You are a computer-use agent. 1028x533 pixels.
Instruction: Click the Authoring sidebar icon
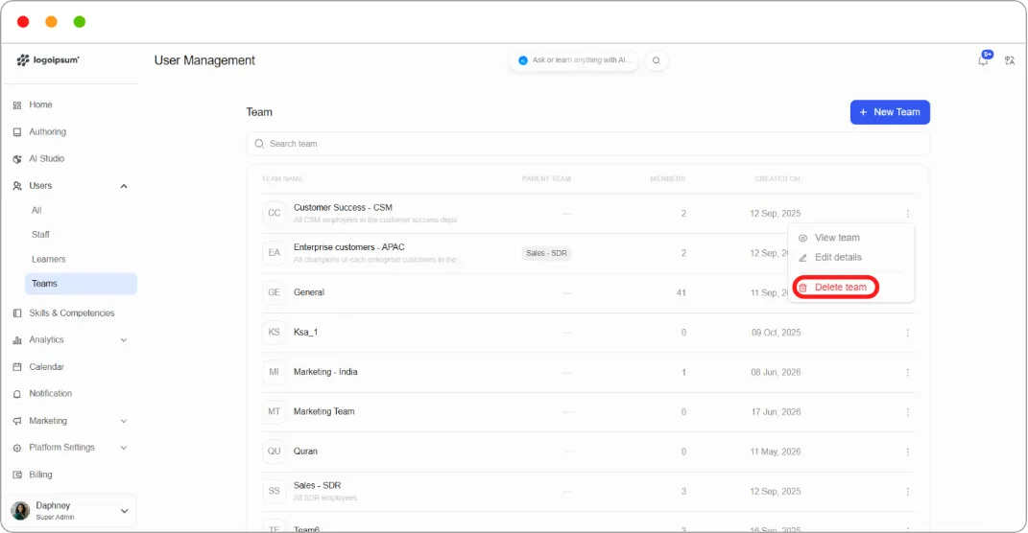pos(17,131)
